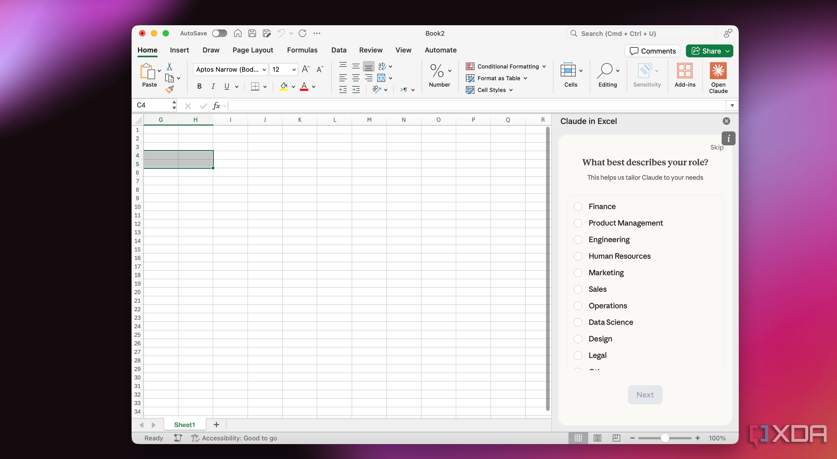Click the Comments button
The image size is (837, 459).
[x=652, y=51]
